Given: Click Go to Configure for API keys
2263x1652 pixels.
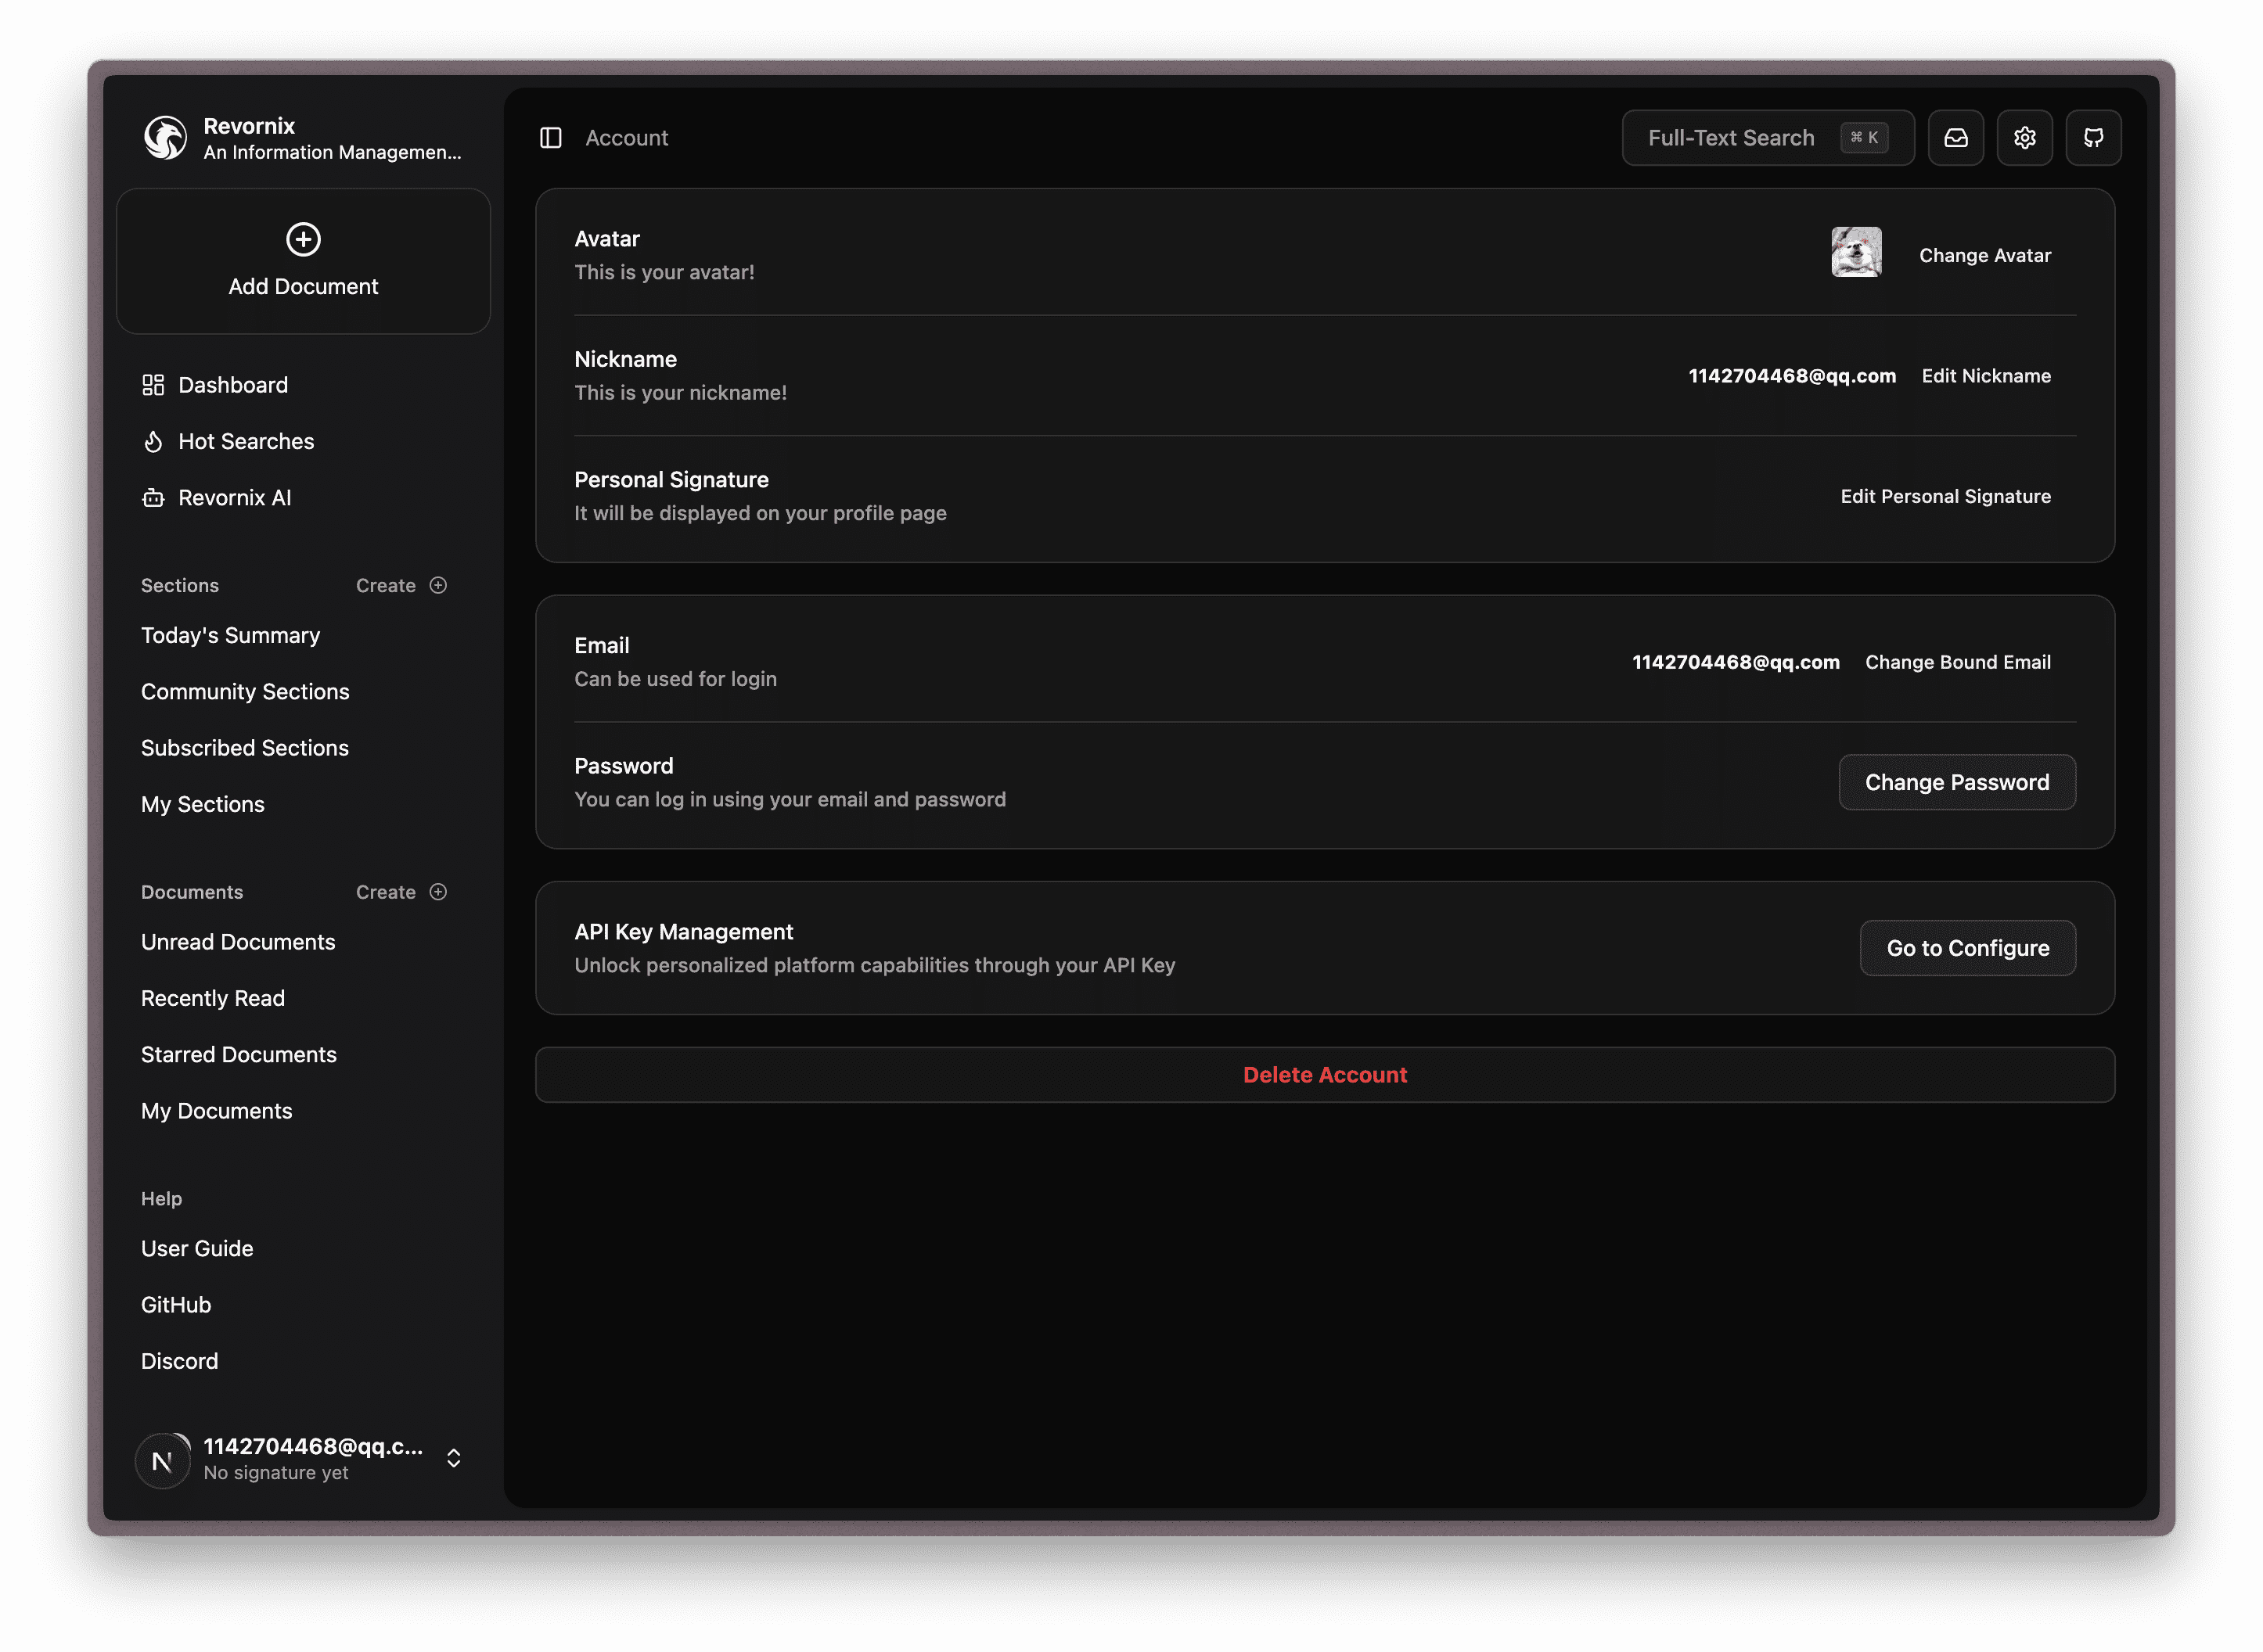Looking at the screenshot, I should point(1967,948).
